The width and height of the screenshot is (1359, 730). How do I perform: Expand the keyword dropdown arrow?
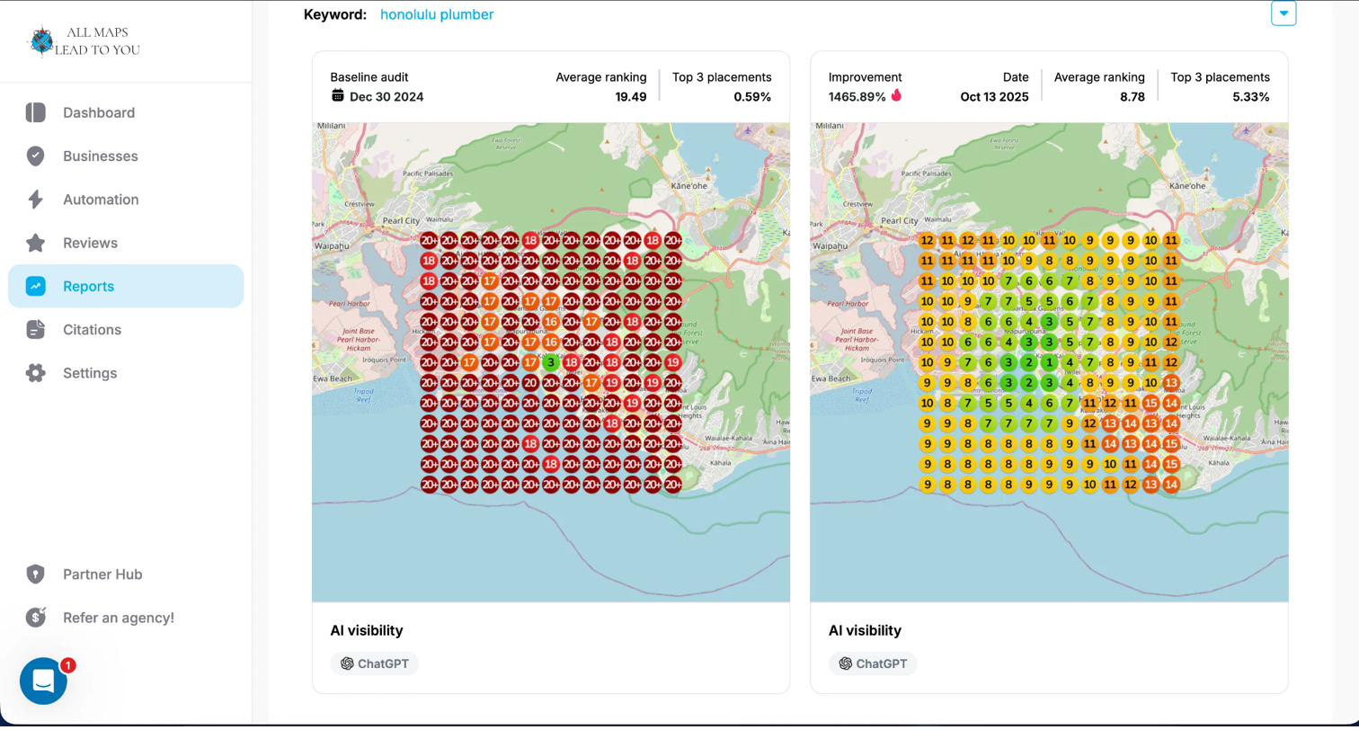pos(1283,13)
